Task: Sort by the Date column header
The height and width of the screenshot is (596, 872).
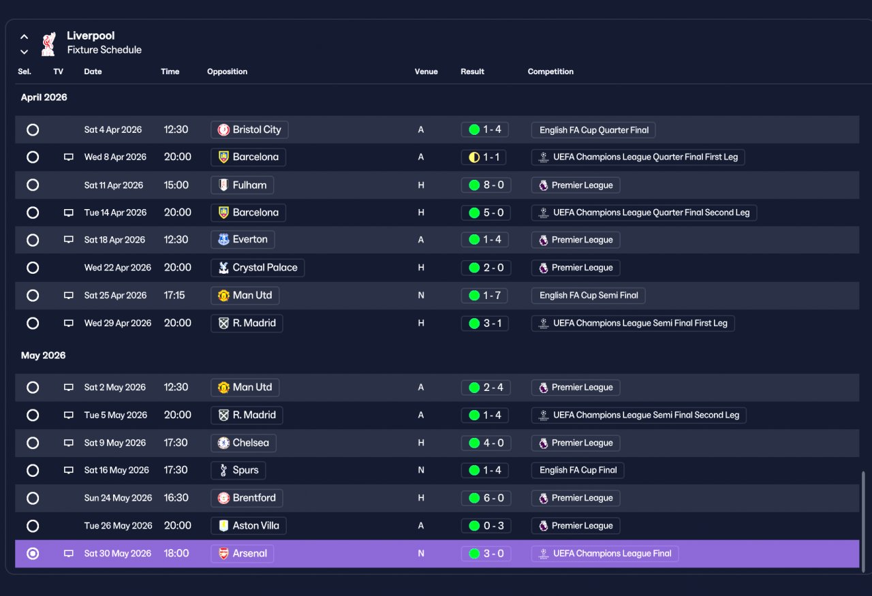Action: pos(93,72)
